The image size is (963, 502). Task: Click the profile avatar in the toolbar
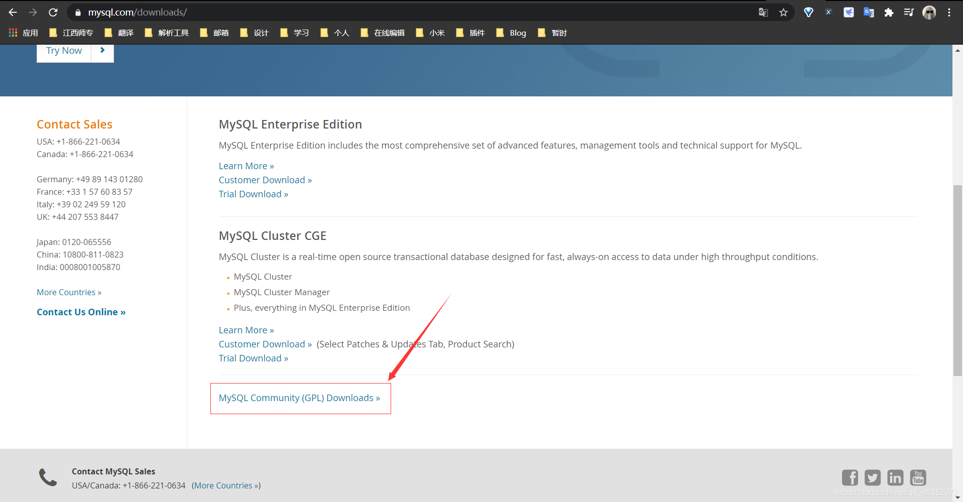pos(929,13)
